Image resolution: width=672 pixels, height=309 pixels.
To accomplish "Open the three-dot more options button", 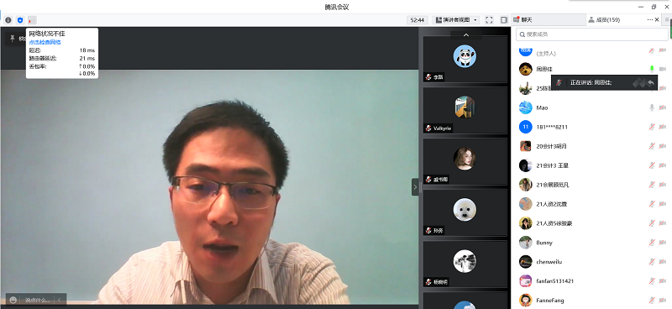I will (x=650, y=19).
